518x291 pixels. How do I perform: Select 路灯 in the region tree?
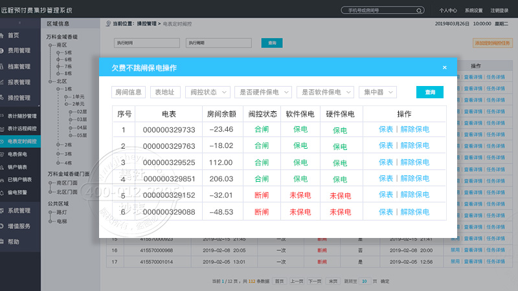(x=62, y=211)
